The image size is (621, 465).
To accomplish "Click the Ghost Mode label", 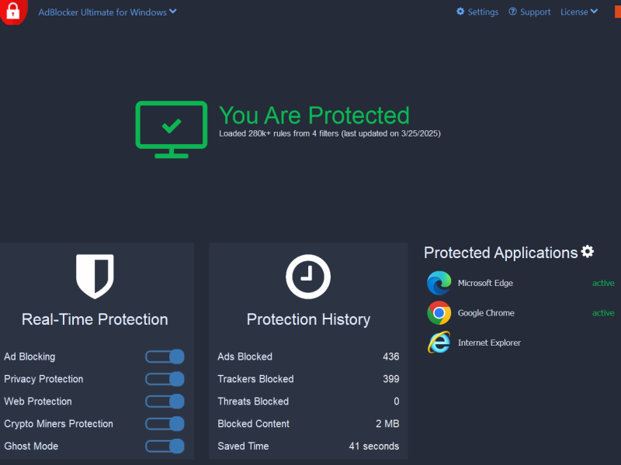I will (x=31, y=446).
